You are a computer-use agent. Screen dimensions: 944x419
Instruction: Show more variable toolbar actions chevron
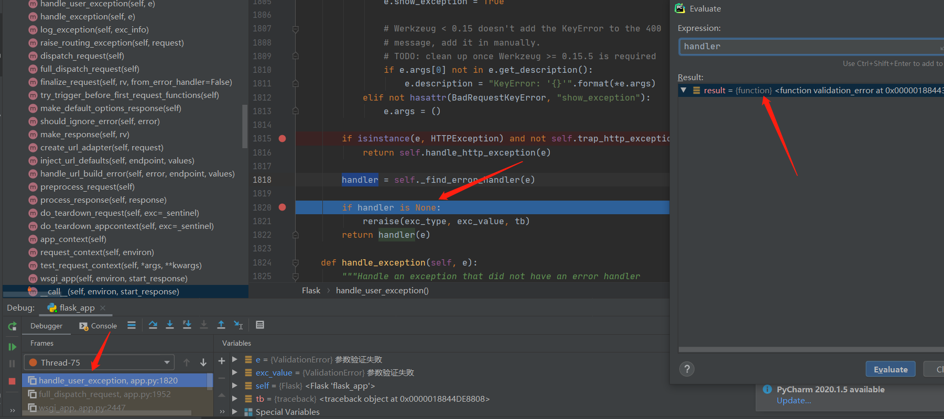[x=222, y=412]
